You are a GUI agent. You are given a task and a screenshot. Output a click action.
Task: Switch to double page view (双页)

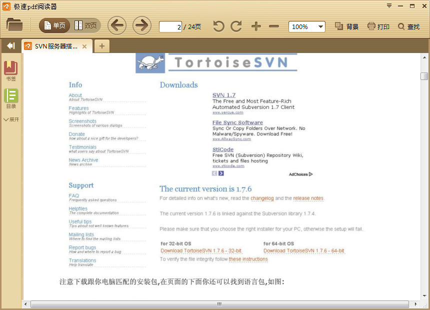pos(85,26)
